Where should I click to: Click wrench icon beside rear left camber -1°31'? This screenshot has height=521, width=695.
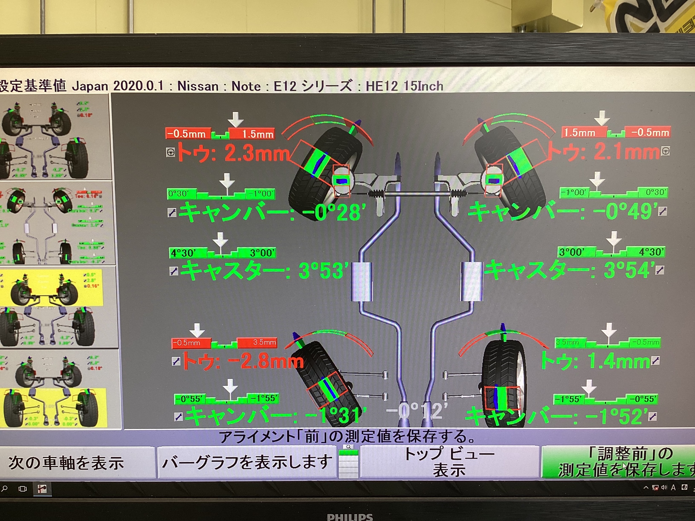(x=178, y=417)
